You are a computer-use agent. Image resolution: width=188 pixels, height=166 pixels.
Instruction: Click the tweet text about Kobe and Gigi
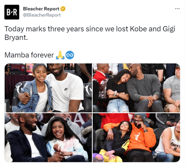90,33
